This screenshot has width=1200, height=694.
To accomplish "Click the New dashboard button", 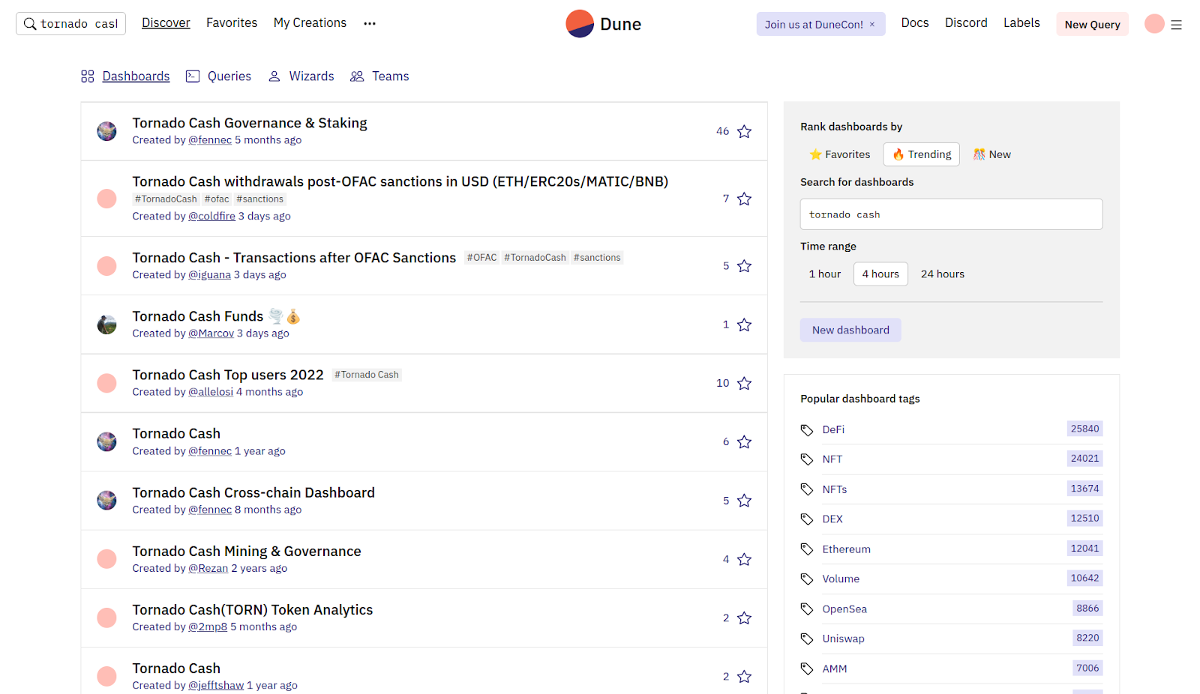I will point(850,330).
